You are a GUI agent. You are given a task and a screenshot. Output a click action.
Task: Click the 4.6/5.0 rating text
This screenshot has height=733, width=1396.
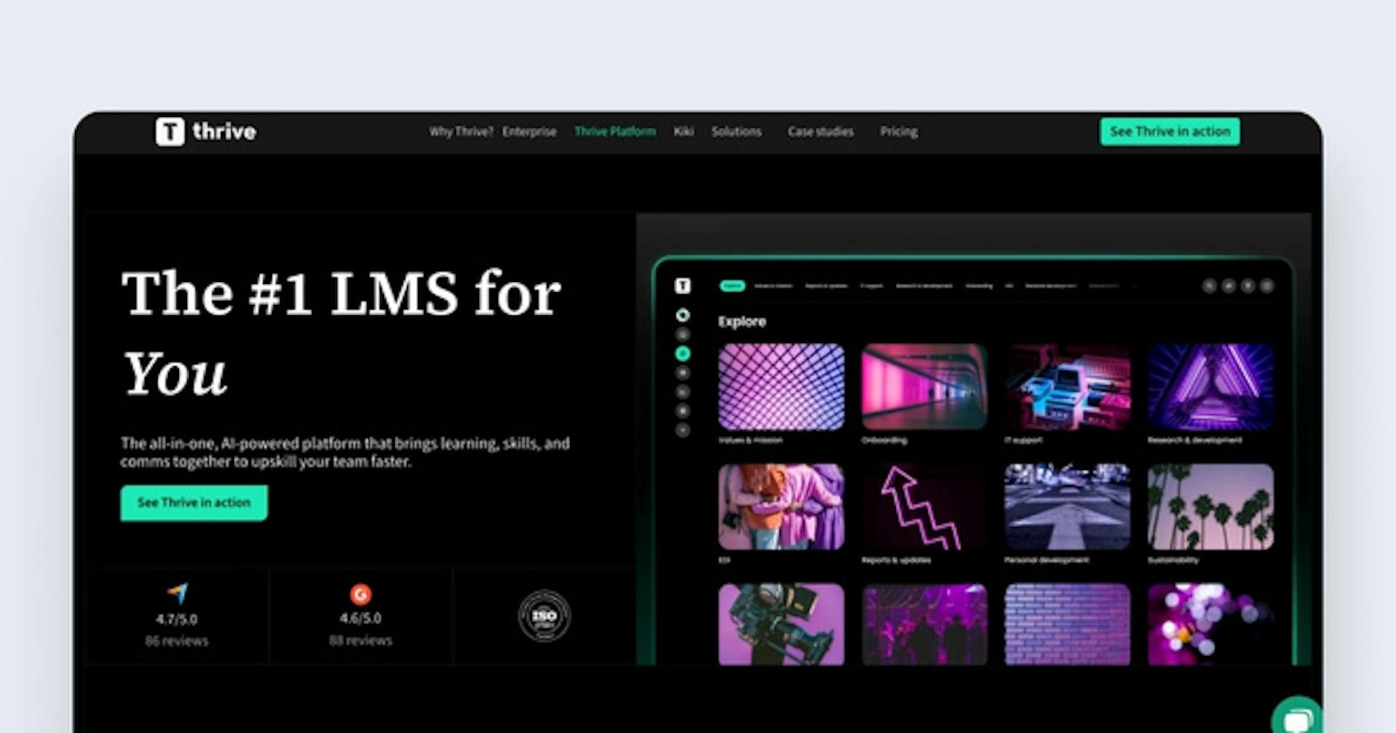pyautogui.click(x=361, y=618)
